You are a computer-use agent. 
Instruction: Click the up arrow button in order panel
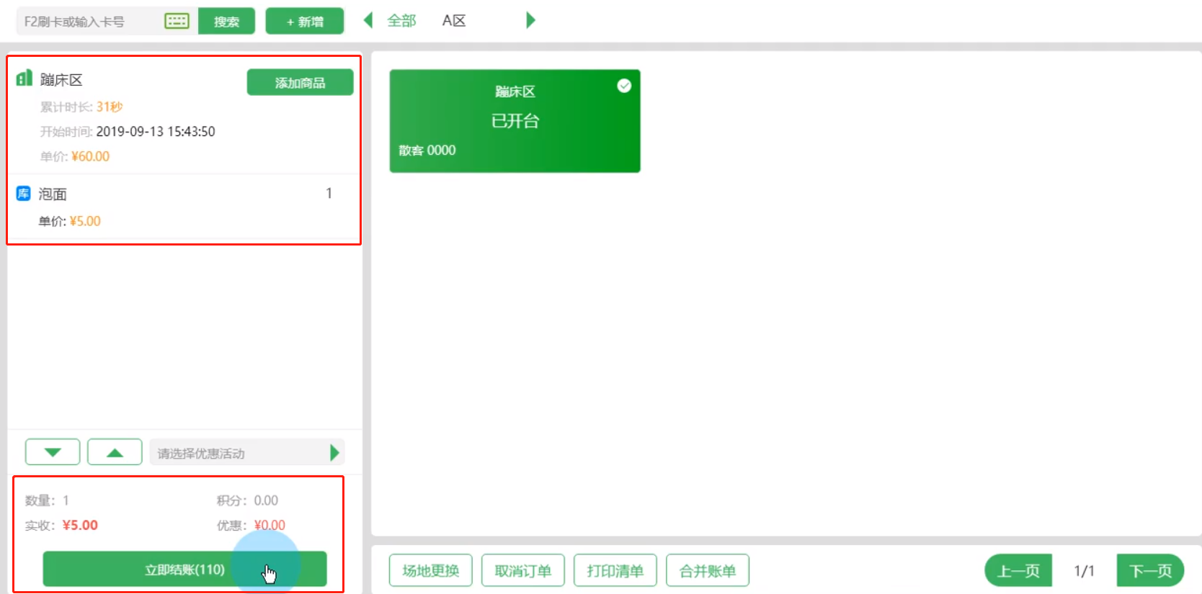(115, 452)
